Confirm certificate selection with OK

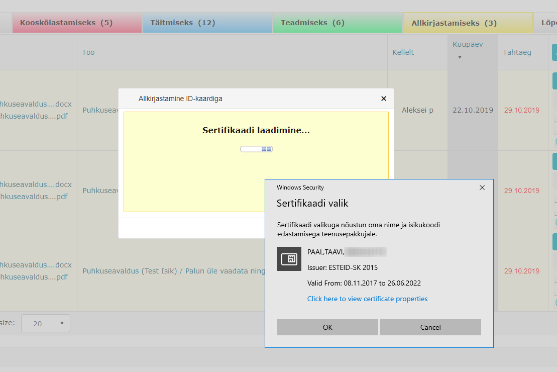click(327, 327)
